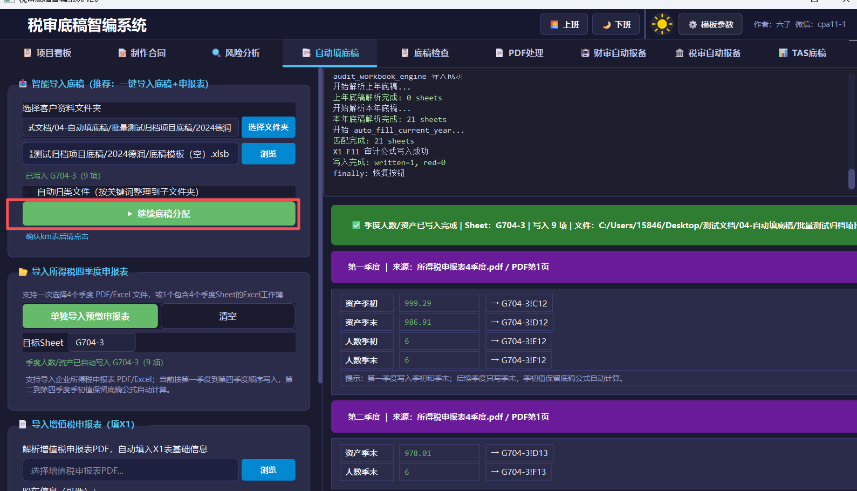Click the 下班 moon button
The width and height of the screenshot is (857, 491).
tap(616, 24)
